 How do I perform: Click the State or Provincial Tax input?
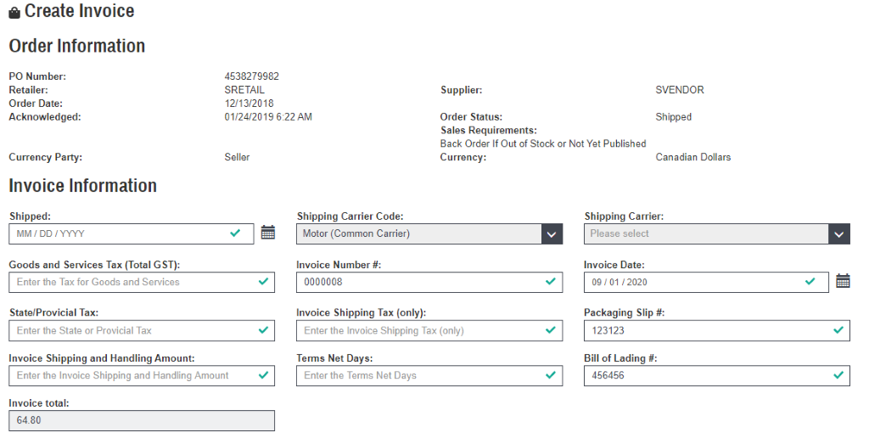point(132,330)
